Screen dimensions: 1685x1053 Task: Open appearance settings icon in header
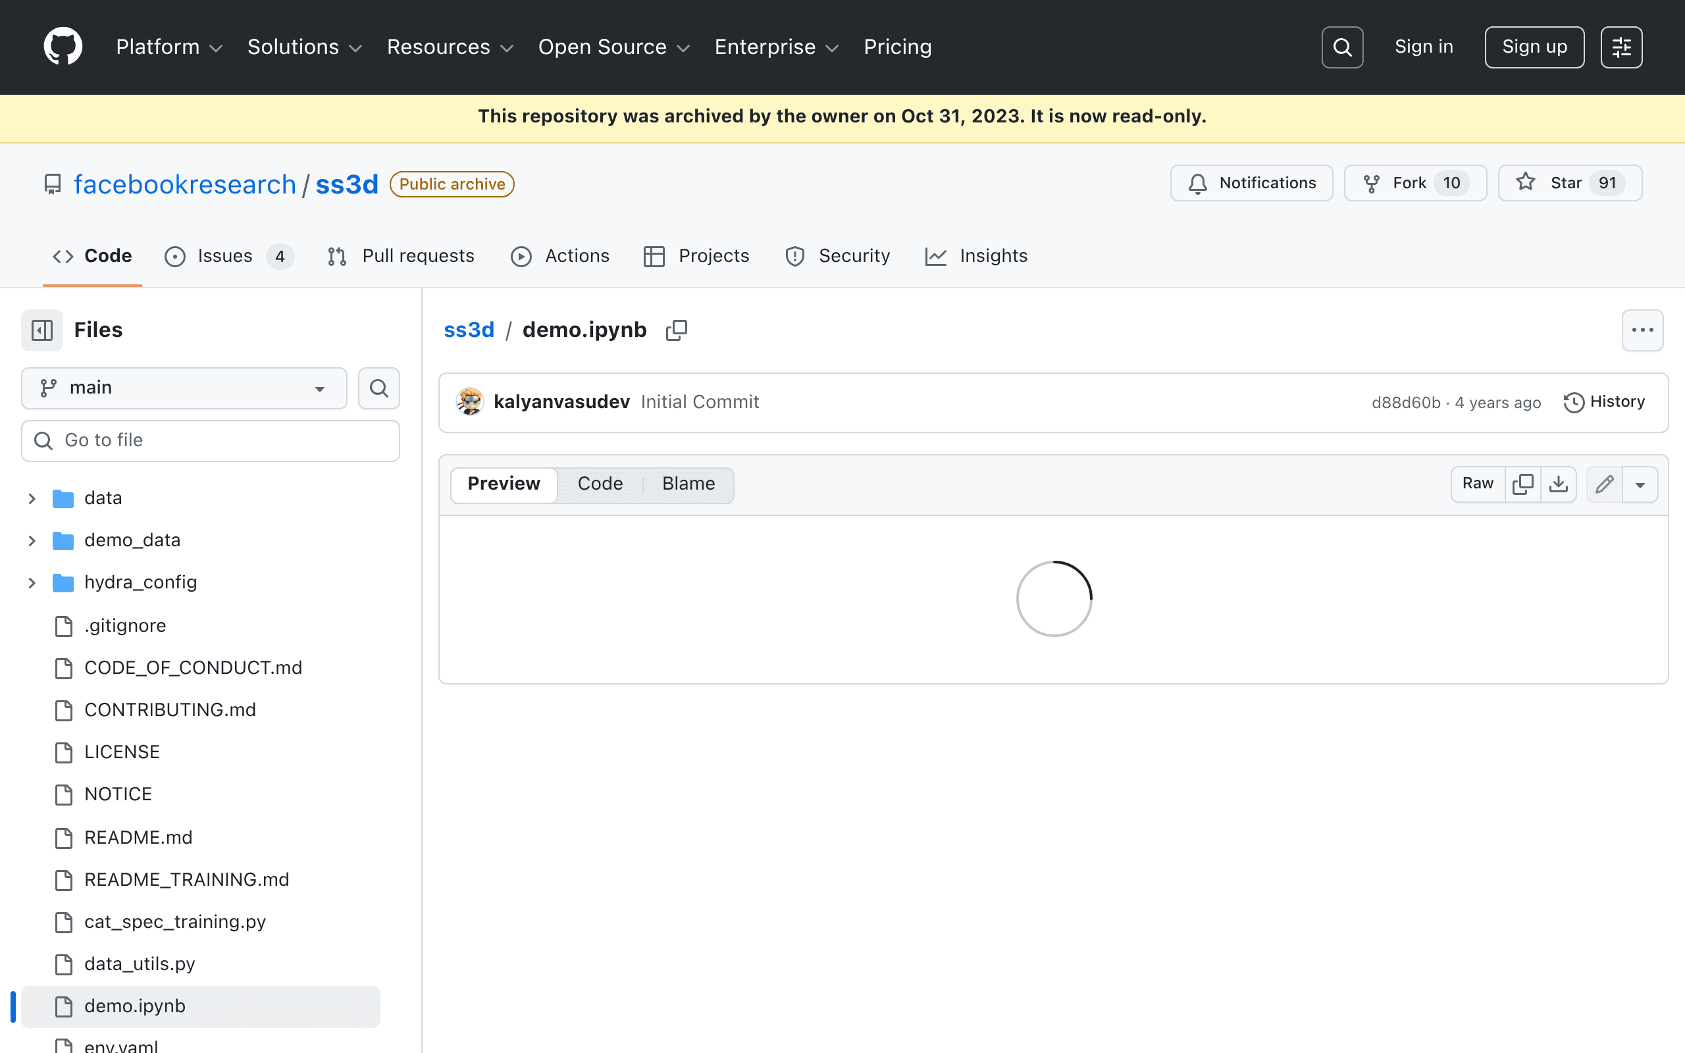tap(1621, 47)
